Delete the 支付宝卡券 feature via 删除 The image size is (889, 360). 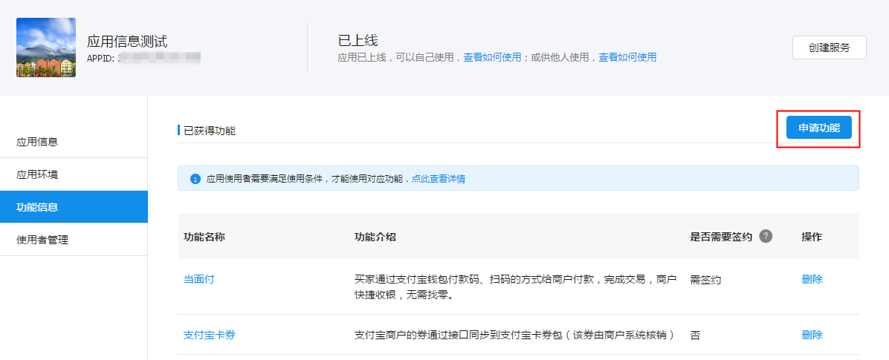click(812, 335)
